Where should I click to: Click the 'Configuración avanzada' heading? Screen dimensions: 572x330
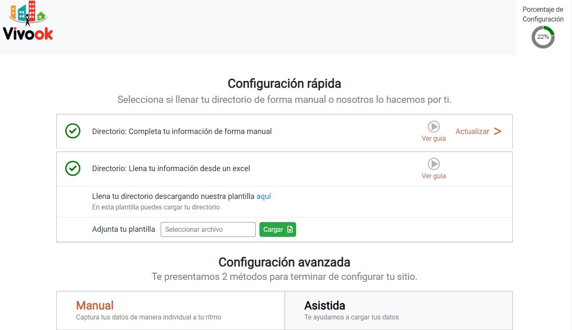[x=284, y=262]
